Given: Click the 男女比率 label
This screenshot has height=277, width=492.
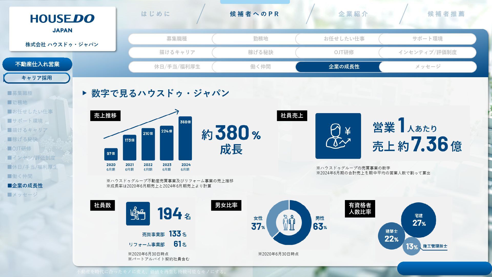Looking at the screenshot, I should [x=226, y=205].
